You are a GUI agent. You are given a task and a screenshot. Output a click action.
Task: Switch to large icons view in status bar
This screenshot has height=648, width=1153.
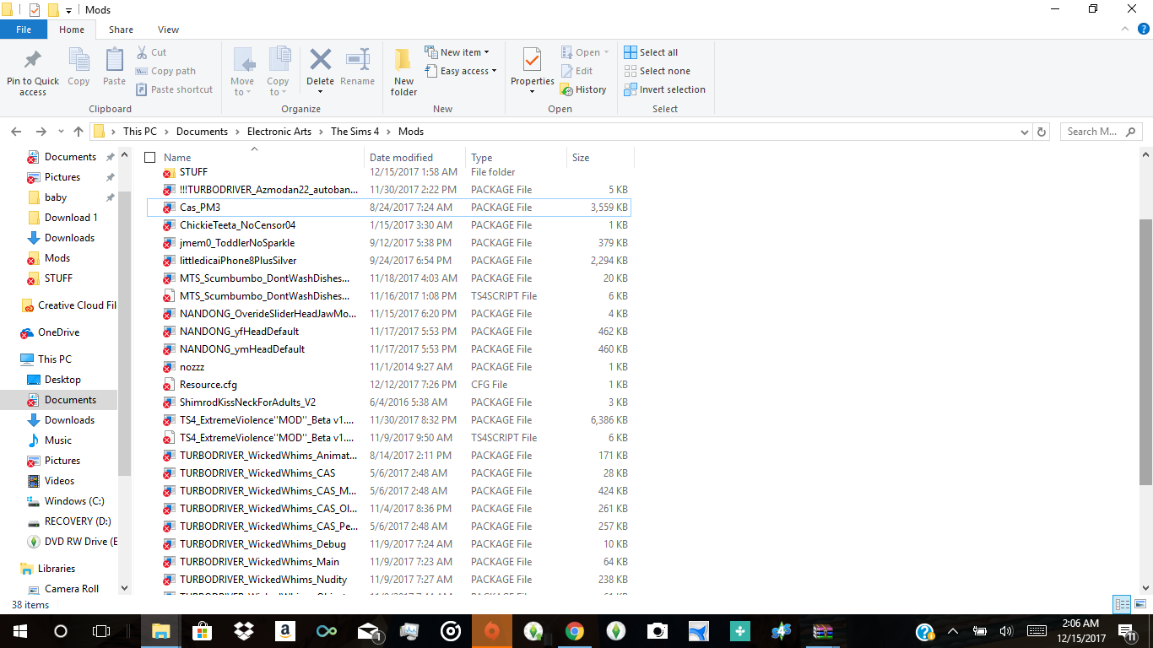[x=1139, y=604]
